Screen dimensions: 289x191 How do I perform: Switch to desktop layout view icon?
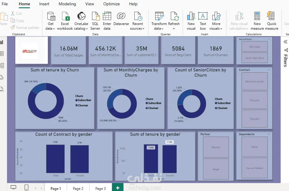13,187
